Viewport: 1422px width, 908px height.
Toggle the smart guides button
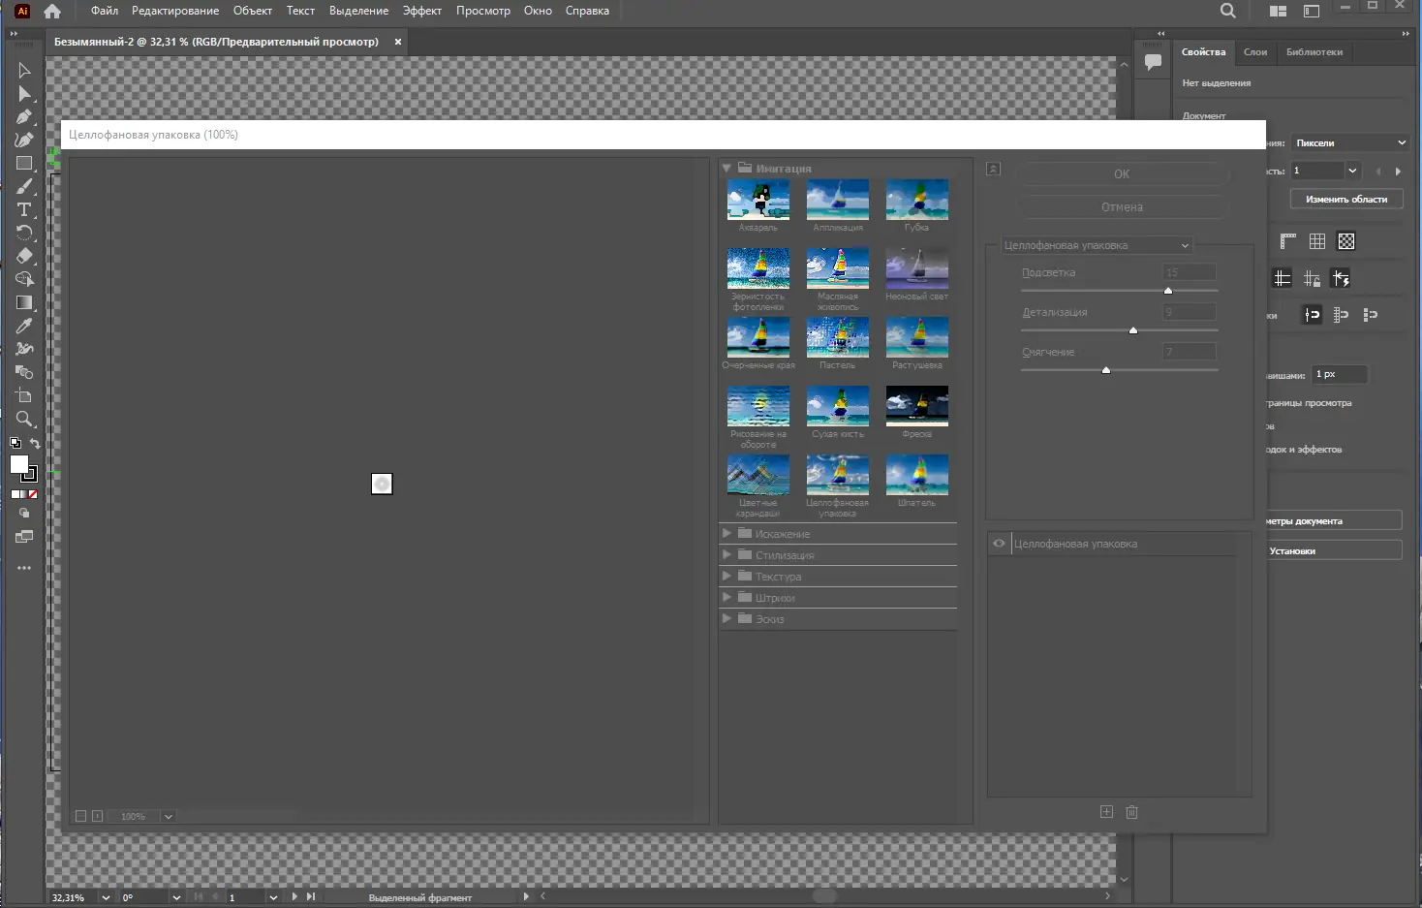[x=1341, y=279]
